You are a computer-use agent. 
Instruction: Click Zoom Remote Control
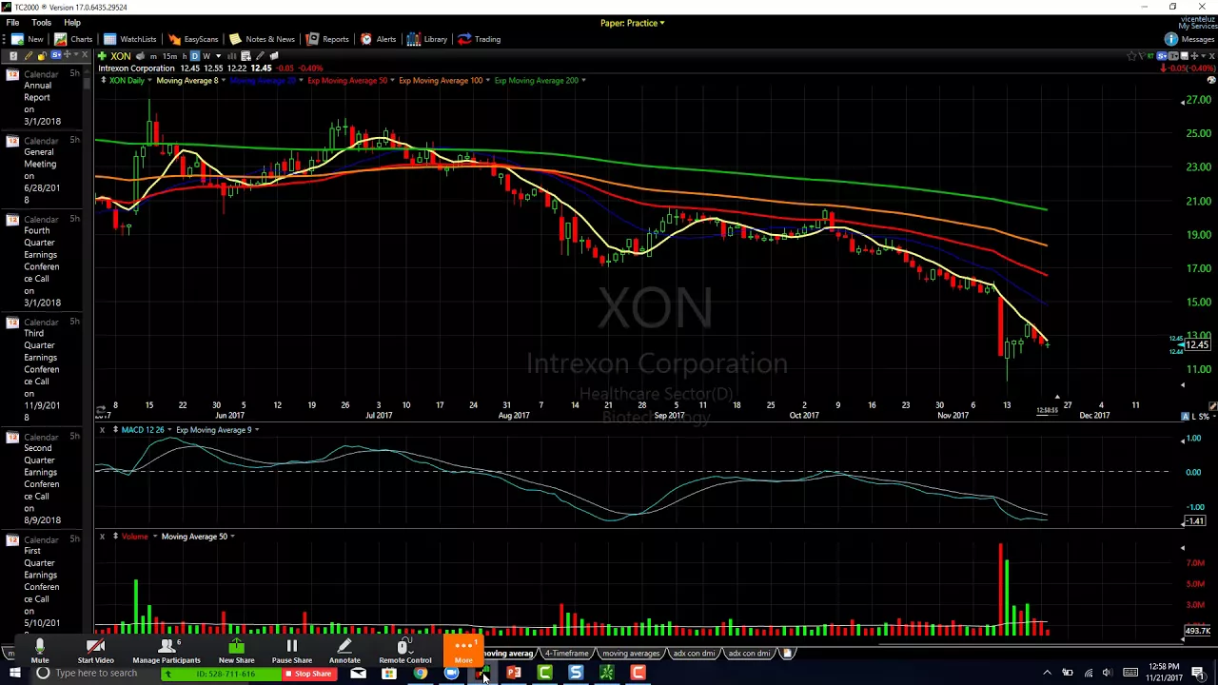[x=404, y=652]
